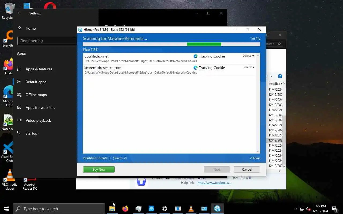The image size is (343, 214).
Task: Click the Buy Now button
Action: (x=99, y=169)
